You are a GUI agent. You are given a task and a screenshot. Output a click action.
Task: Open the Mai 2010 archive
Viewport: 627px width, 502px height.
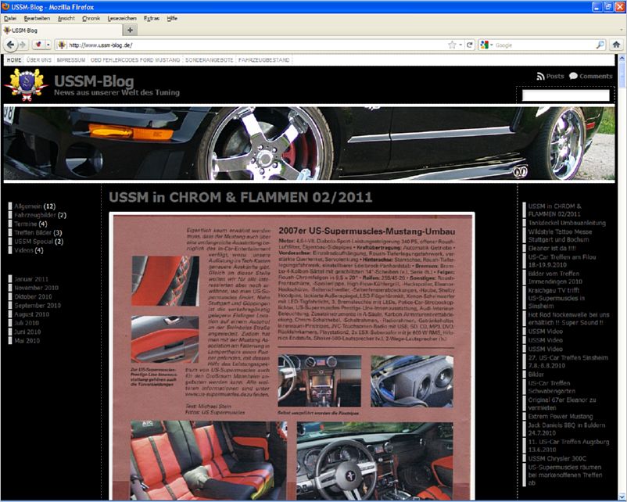(27, 341)
